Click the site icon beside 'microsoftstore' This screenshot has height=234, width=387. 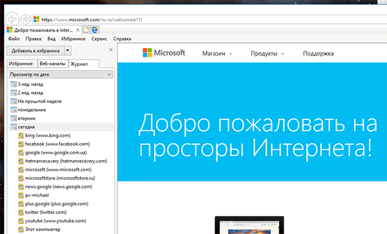pyautogui.click(x=21, y=178)
